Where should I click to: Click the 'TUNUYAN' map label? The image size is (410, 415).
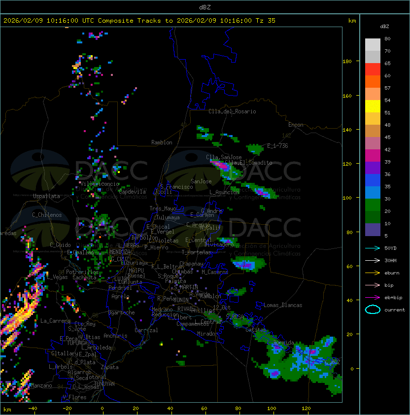coord(104,383)
